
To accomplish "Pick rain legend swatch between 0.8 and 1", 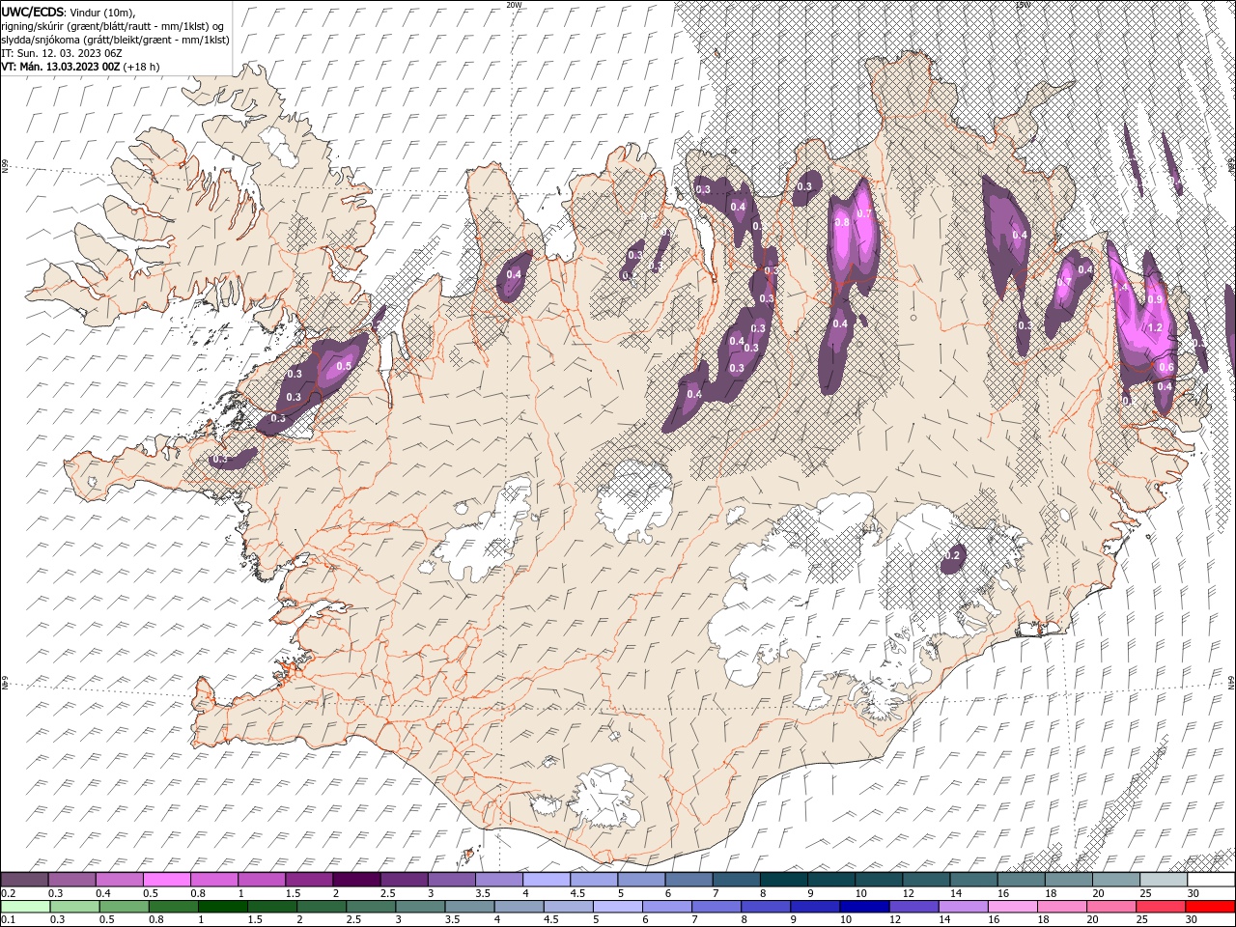I will 173,907.
